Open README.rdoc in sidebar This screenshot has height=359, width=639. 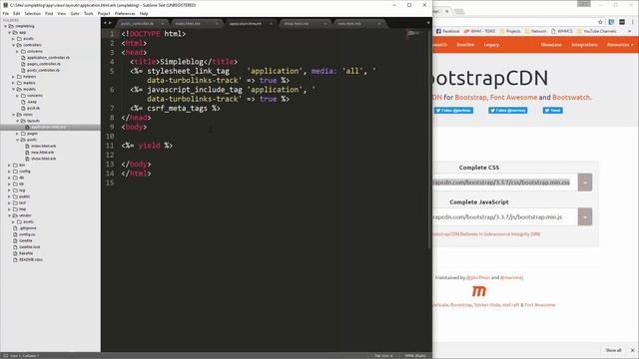[31, 259]
